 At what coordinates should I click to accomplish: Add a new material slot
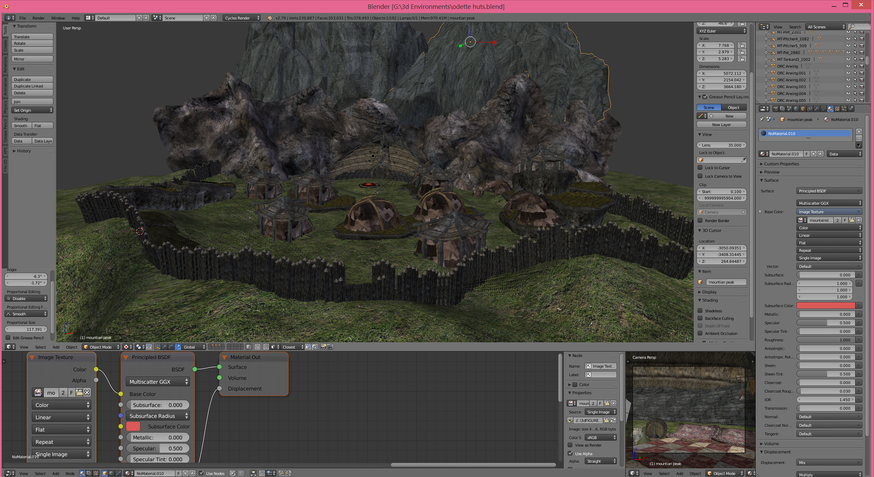tap(859, 132)
